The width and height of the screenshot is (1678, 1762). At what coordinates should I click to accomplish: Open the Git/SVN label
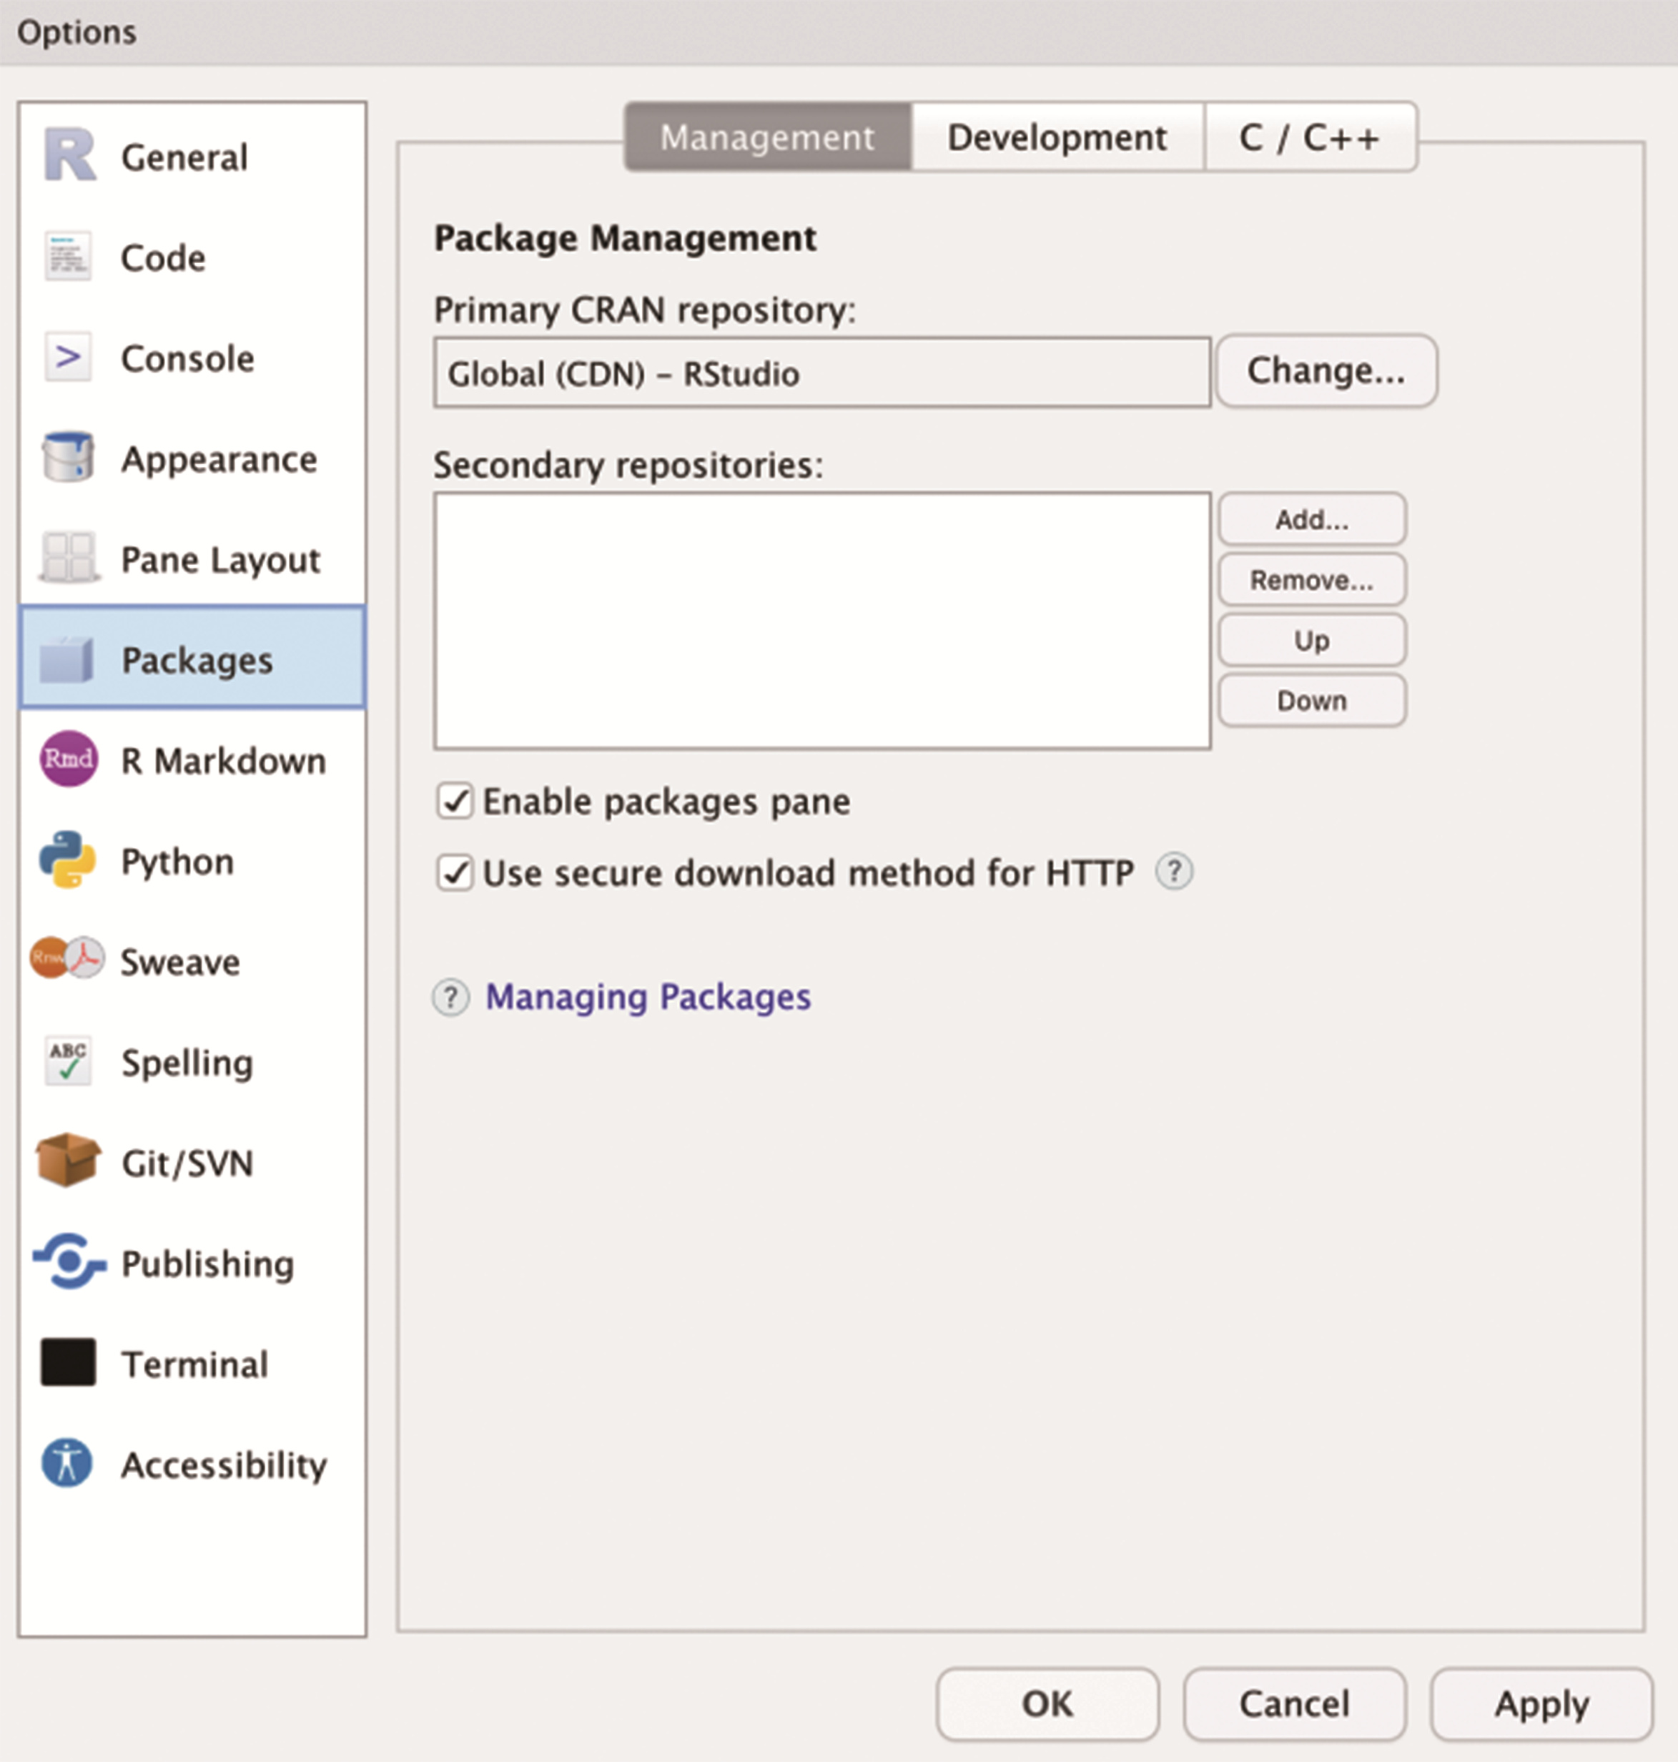click(187, 1163)
